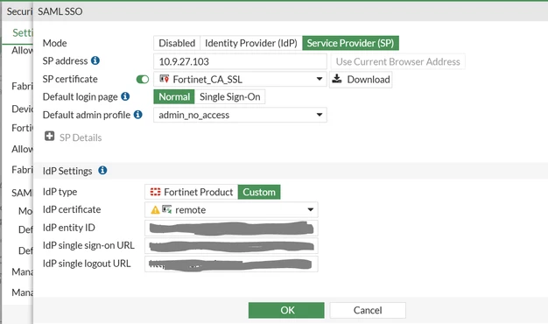The height and width of the screenshot is (324, 548).
Task: Click the IdP certificate label
Action: pyautogui.click(x=72, y=209)
